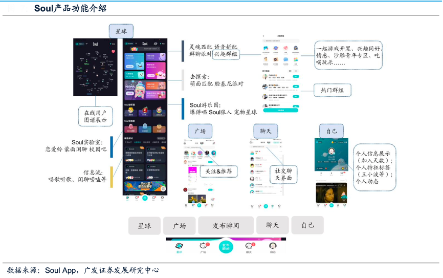The width and height of the screenshot is (443, 278).
Task: Select the gray 星球 label box
Action: pos(144,225)
